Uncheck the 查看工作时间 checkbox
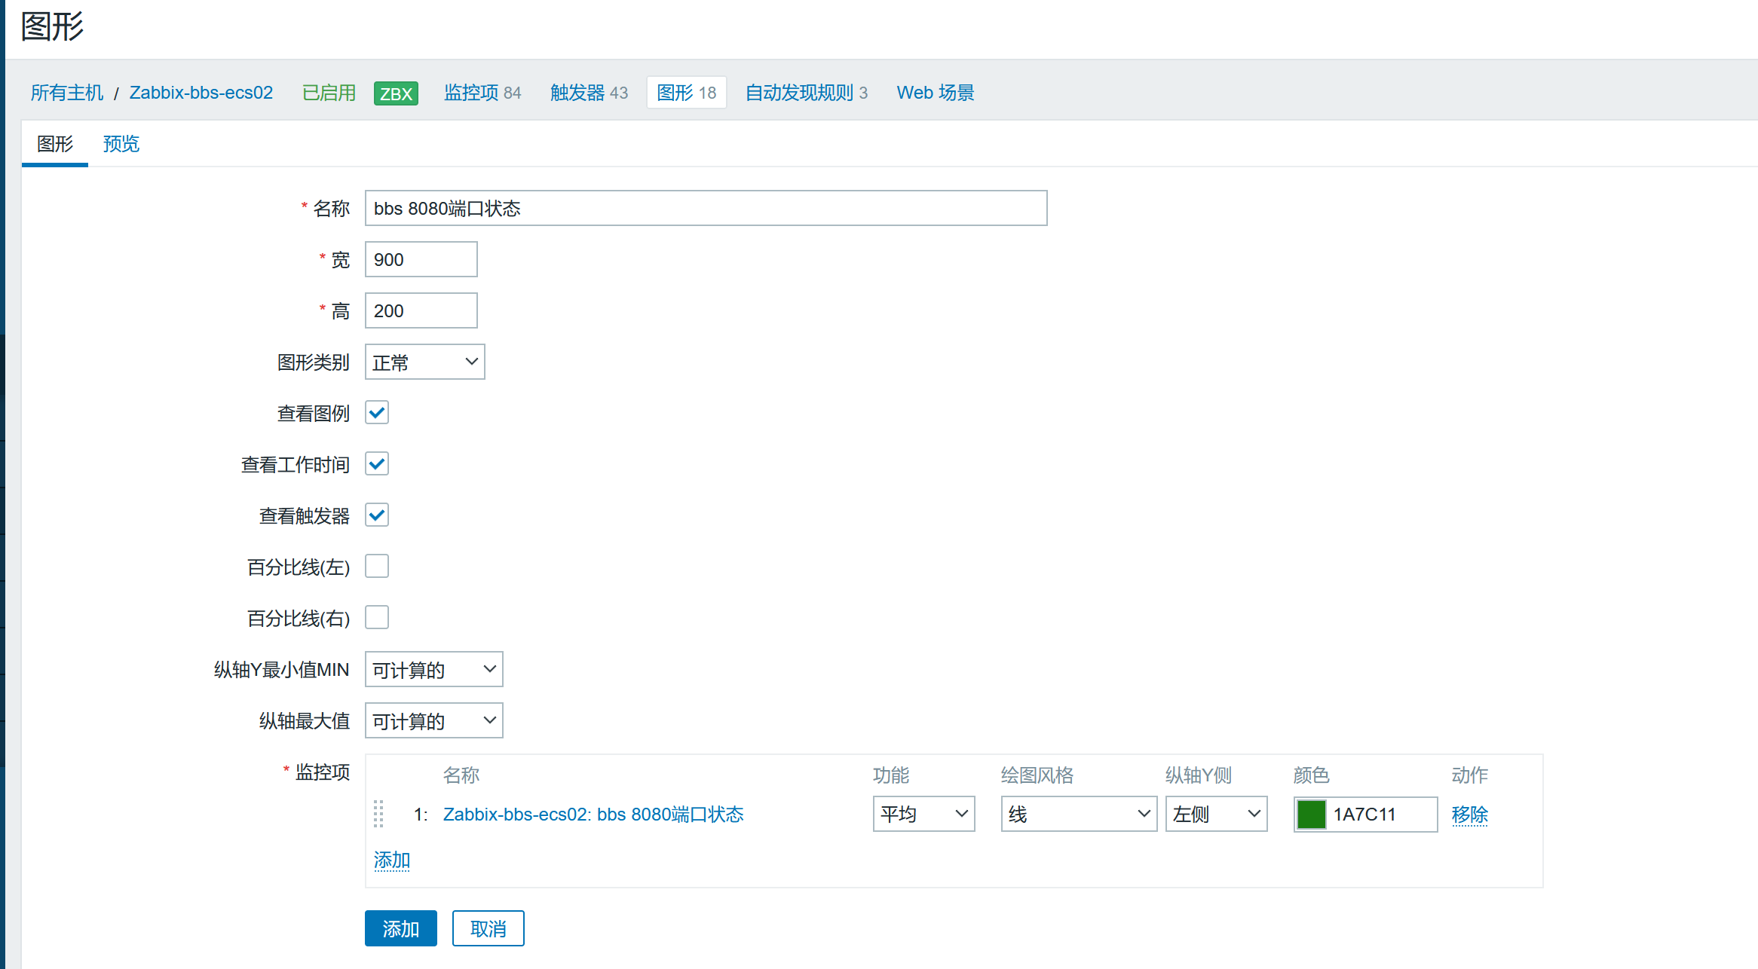Screen dimensions: 1758x969 tap(377, 464)
